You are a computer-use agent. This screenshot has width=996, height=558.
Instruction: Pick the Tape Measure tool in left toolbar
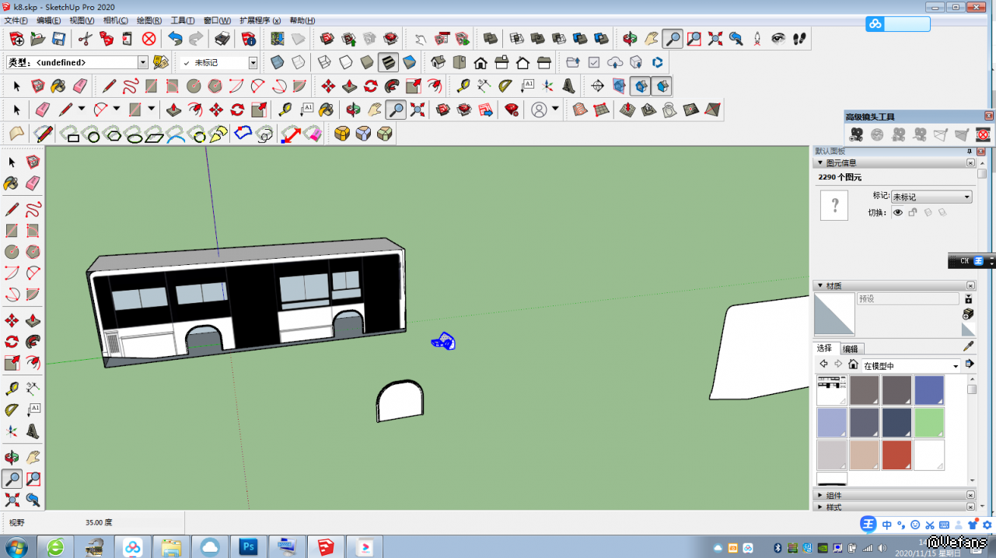12,388
